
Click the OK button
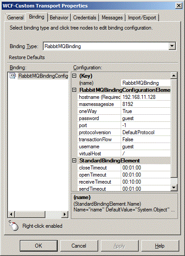[x=39, y=246]
